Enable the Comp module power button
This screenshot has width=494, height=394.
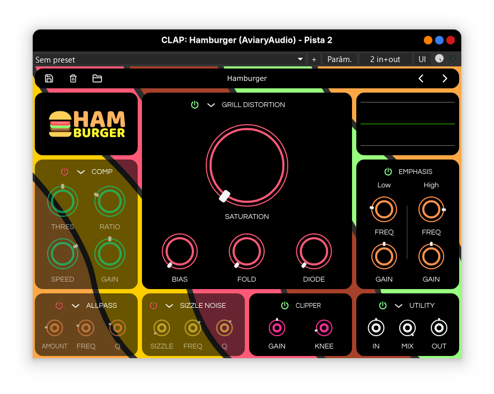65,172
